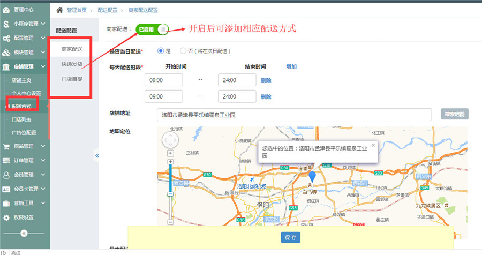482x255 pixels.
Task: Switch to 门店自提 tab
Action: coord(72,79)
